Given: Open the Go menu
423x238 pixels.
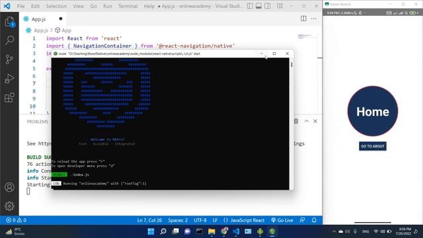Looking at the screenshot, I should coord(93,6).
